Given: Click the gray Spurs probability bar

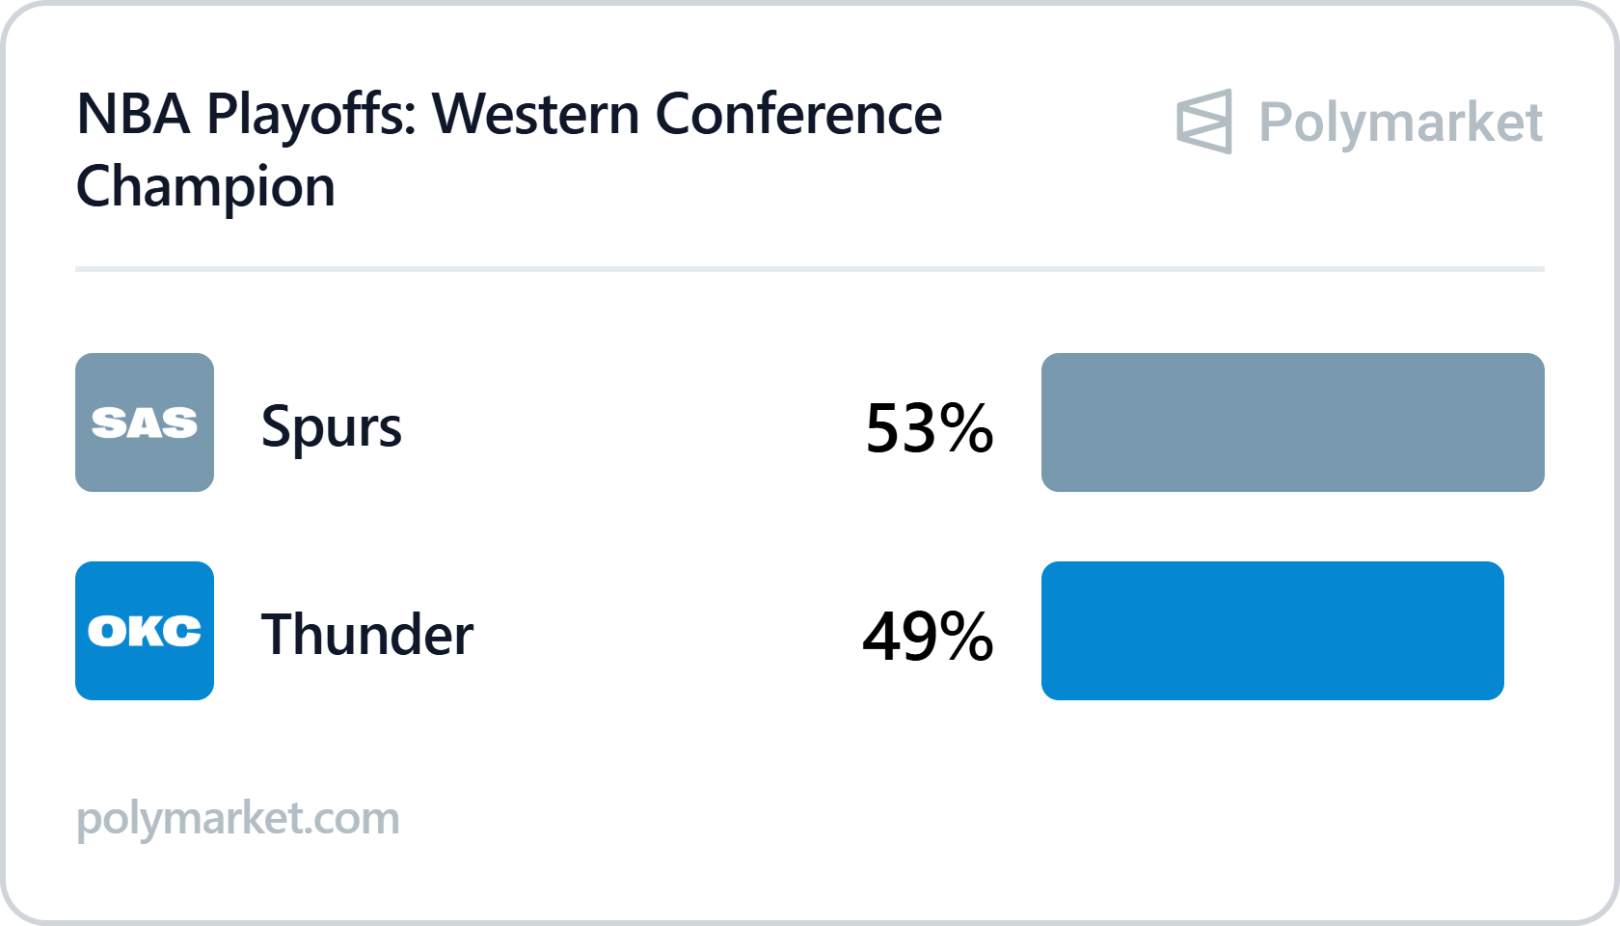Looking at the screenshot, I should coord(1293,422).
